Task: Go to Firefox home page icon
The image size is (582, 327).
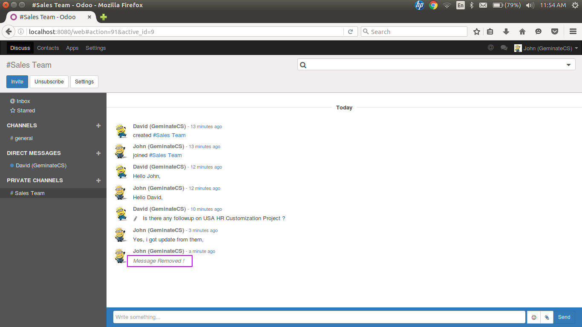Action: click(x=522, y=32)
